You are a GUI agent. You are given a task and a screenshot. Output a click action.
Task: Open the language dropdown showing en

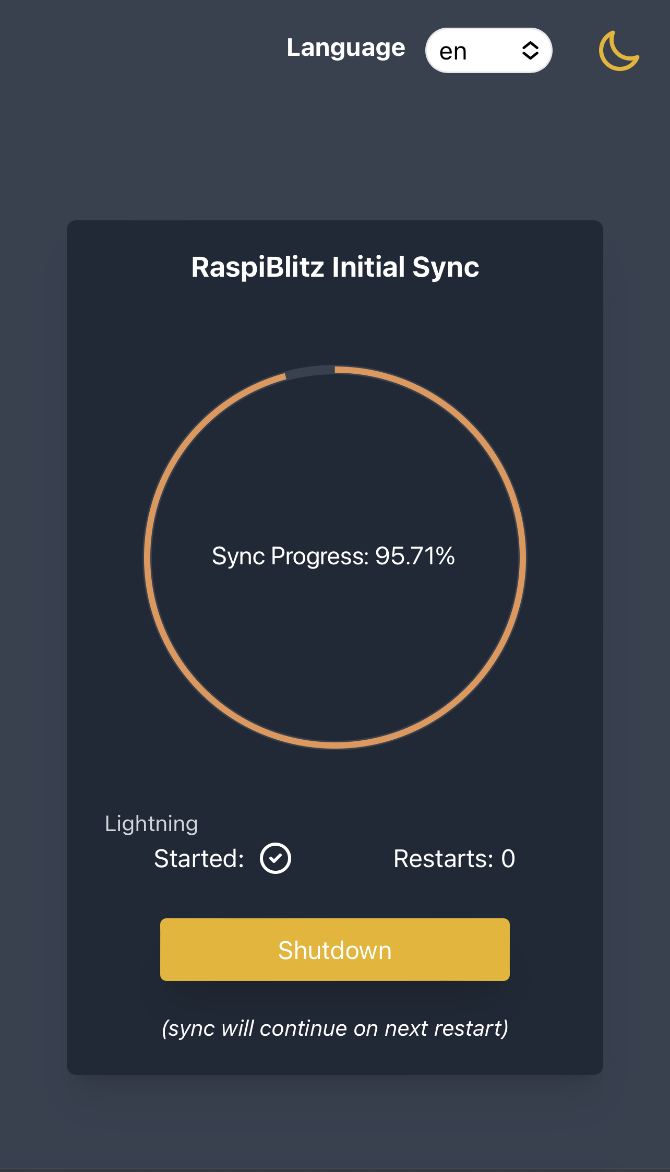(489, 51)
